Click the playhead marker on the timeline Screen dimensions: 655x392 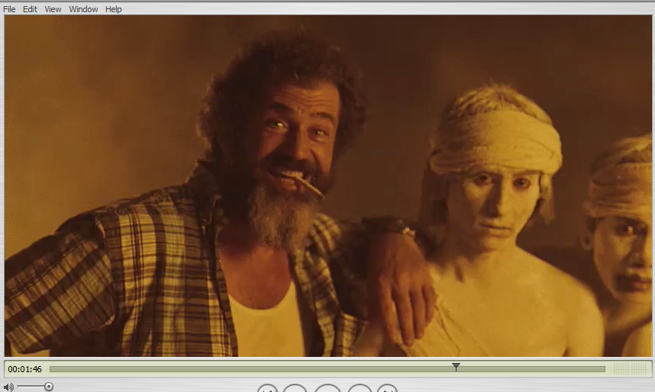point(456,367)
